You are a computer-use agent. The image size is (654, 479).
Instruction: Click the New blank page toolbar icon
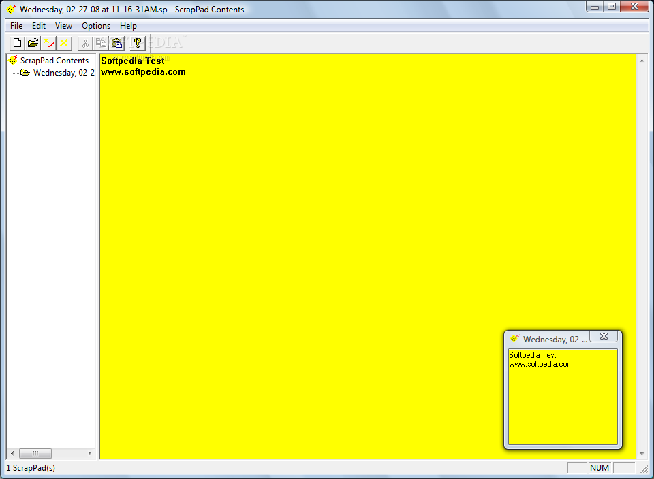pos(17,43)
